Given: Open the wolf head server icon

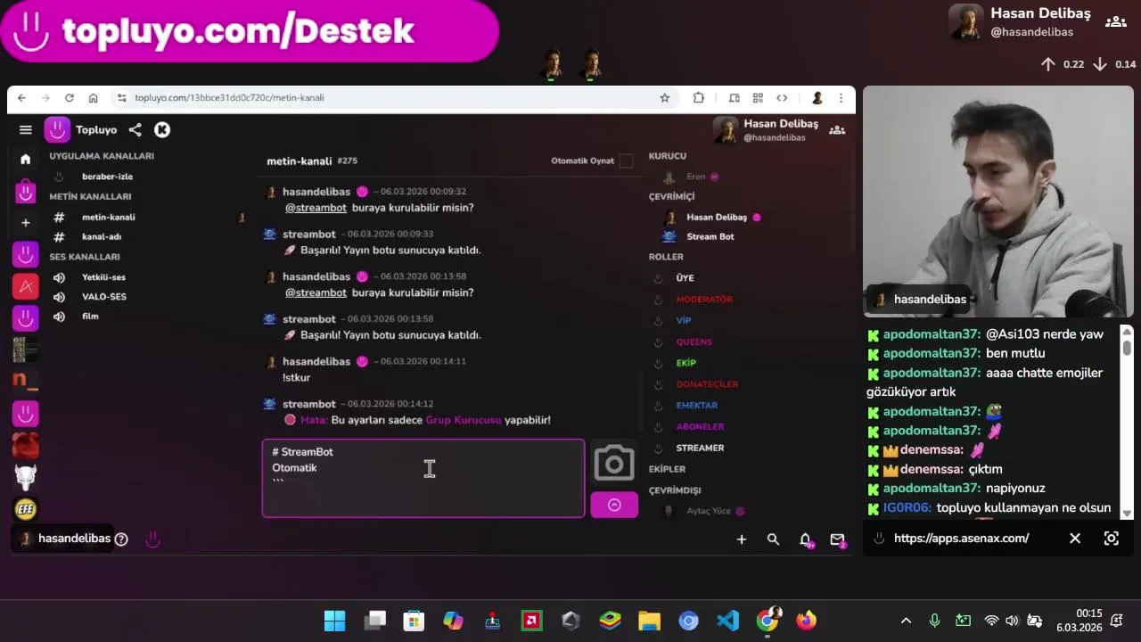Looking at the screenshot, I should [x=26, y=477].
